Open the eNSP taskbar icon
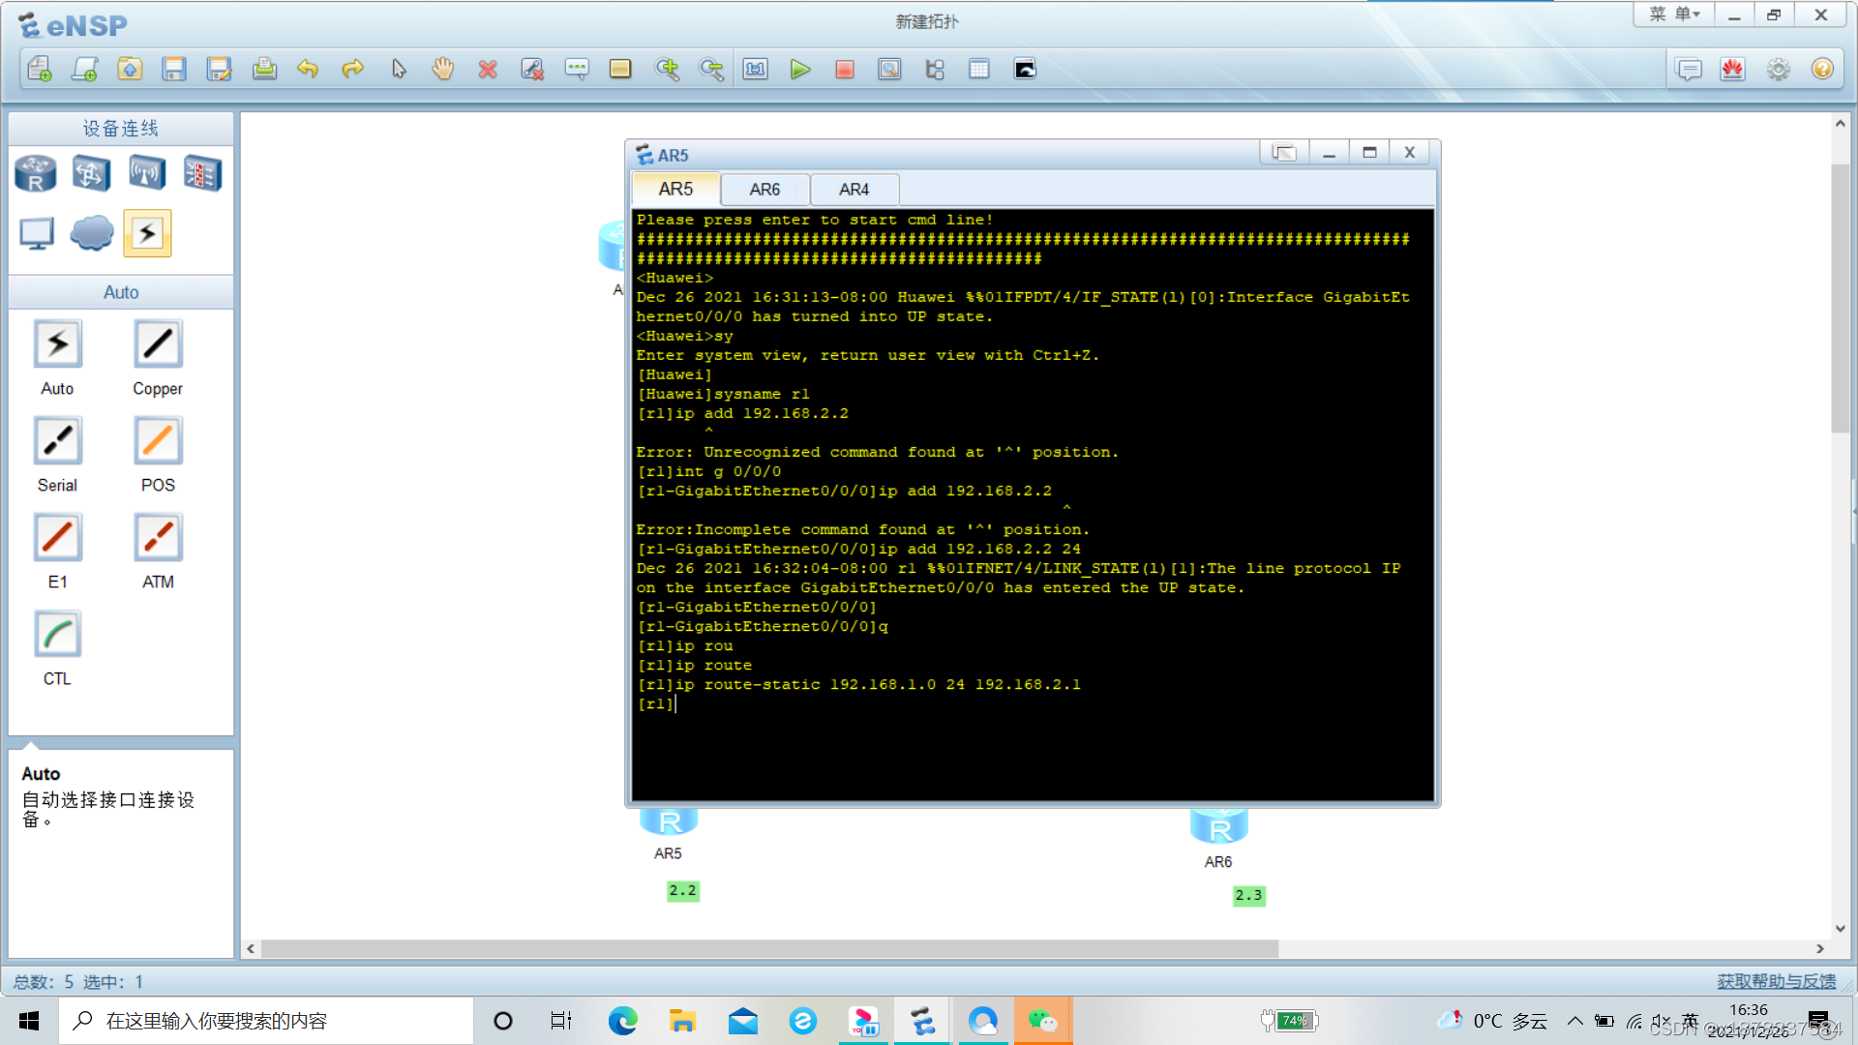This screenshot has height=1045, width=1858. 922,1021
